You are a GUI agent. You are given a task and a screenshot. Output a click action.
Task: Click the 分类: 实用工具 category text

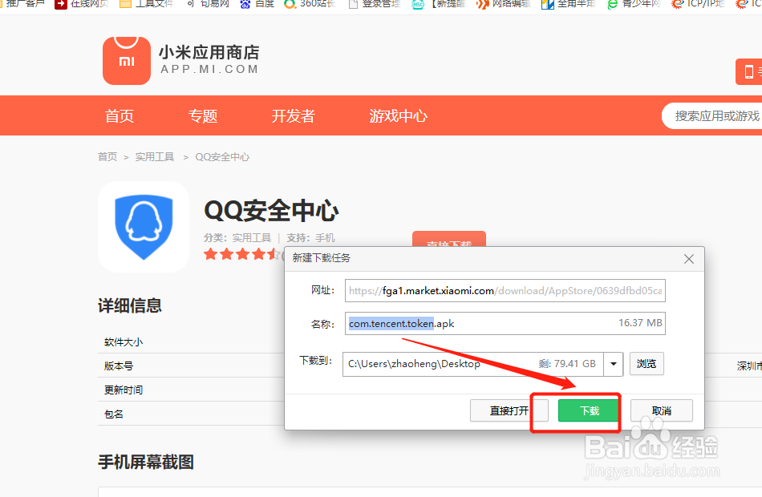[x=237, y=237]
